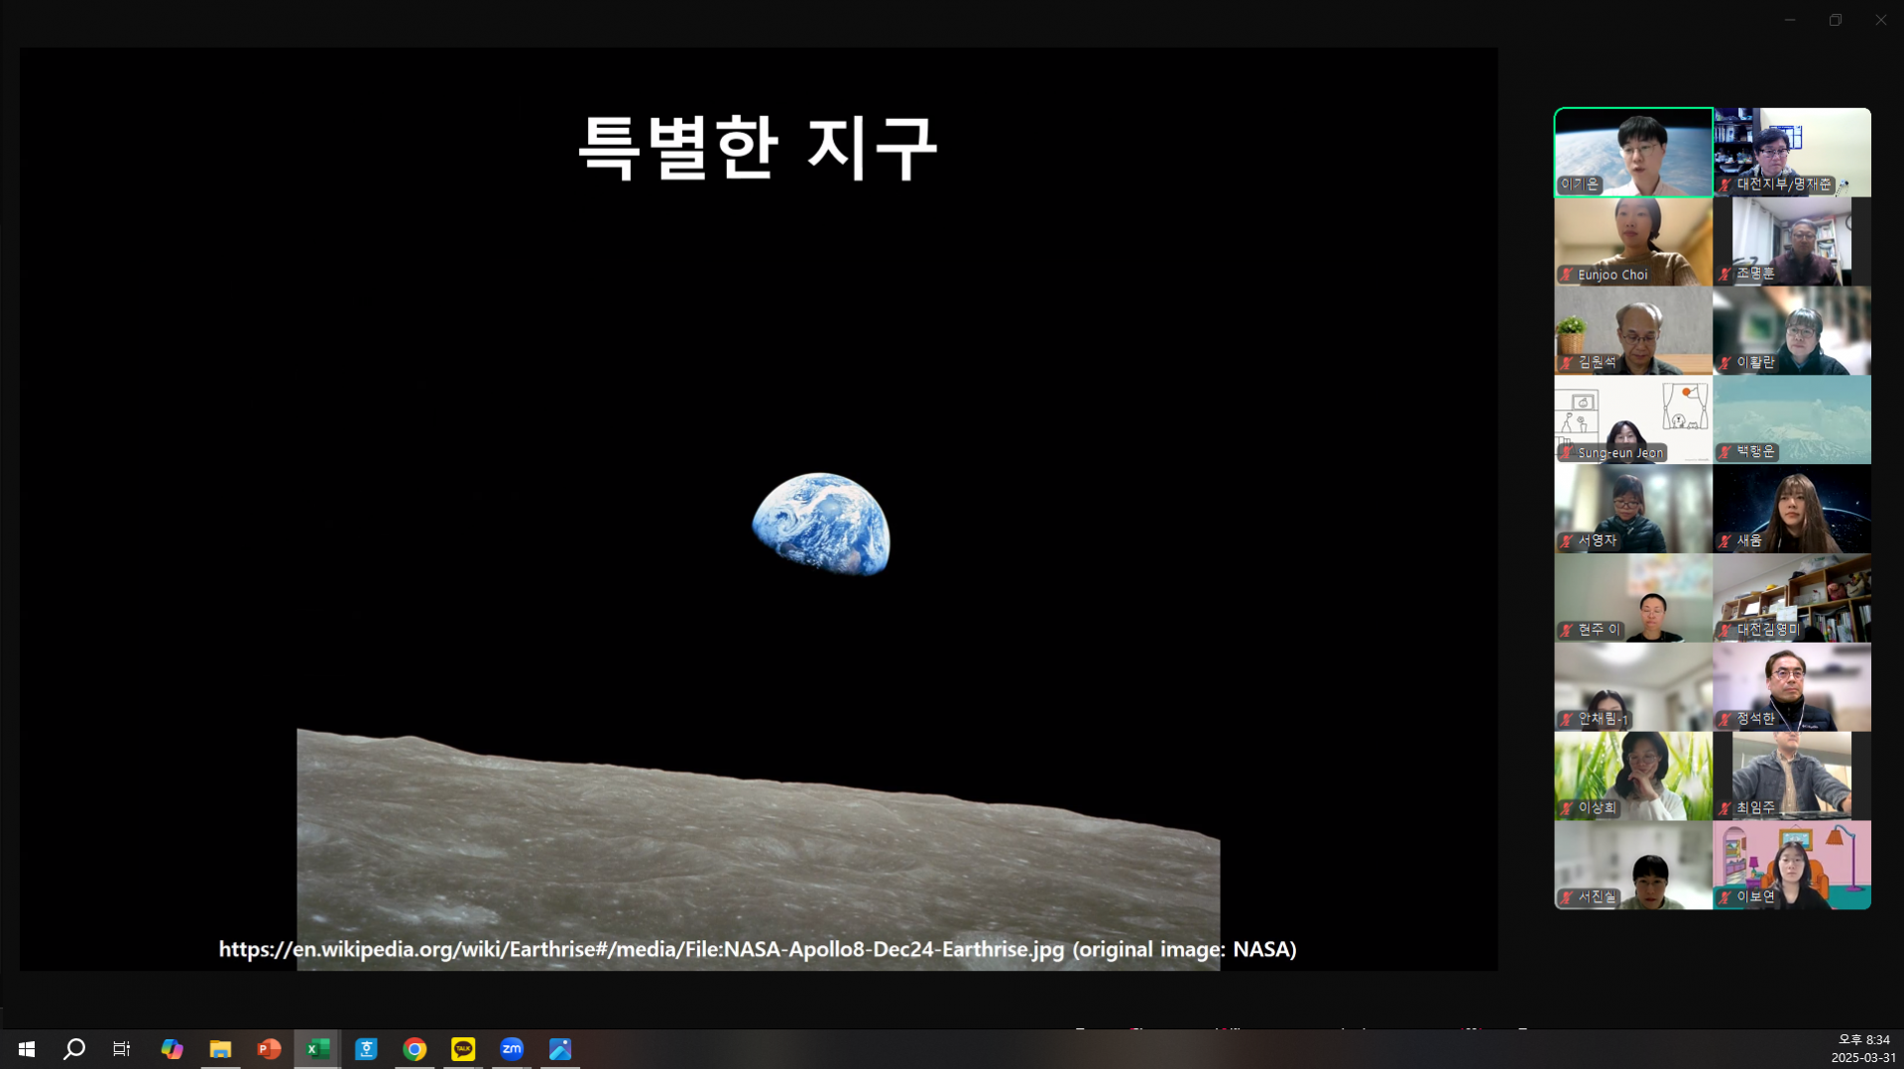Minimize the Zoom meeting window
Viewport: 1904px width, 1069px height.
1790,20
